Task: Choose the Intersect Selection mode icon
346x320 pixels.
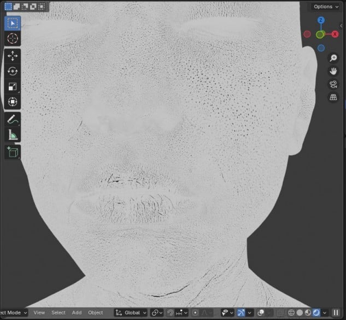Action: click(x=42, y=7)
